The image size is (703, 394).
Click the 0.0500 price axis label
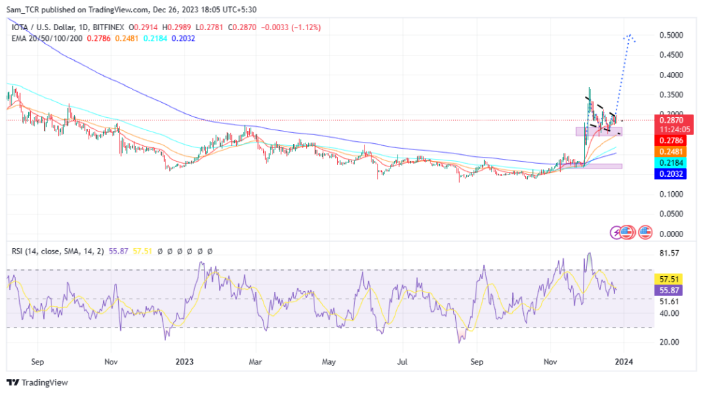[x=671, y=214]
